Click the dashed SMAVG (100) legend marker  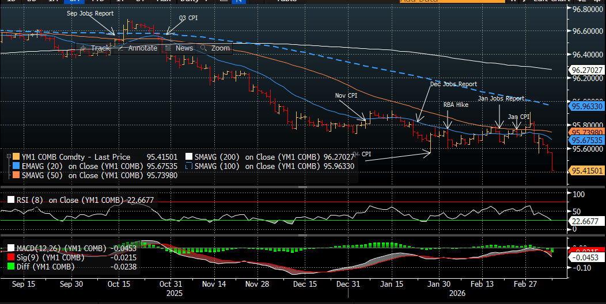[188, 166]
